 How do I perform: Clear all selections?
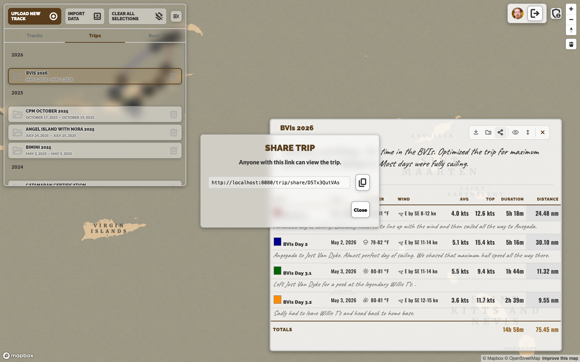tap(137, 16)
